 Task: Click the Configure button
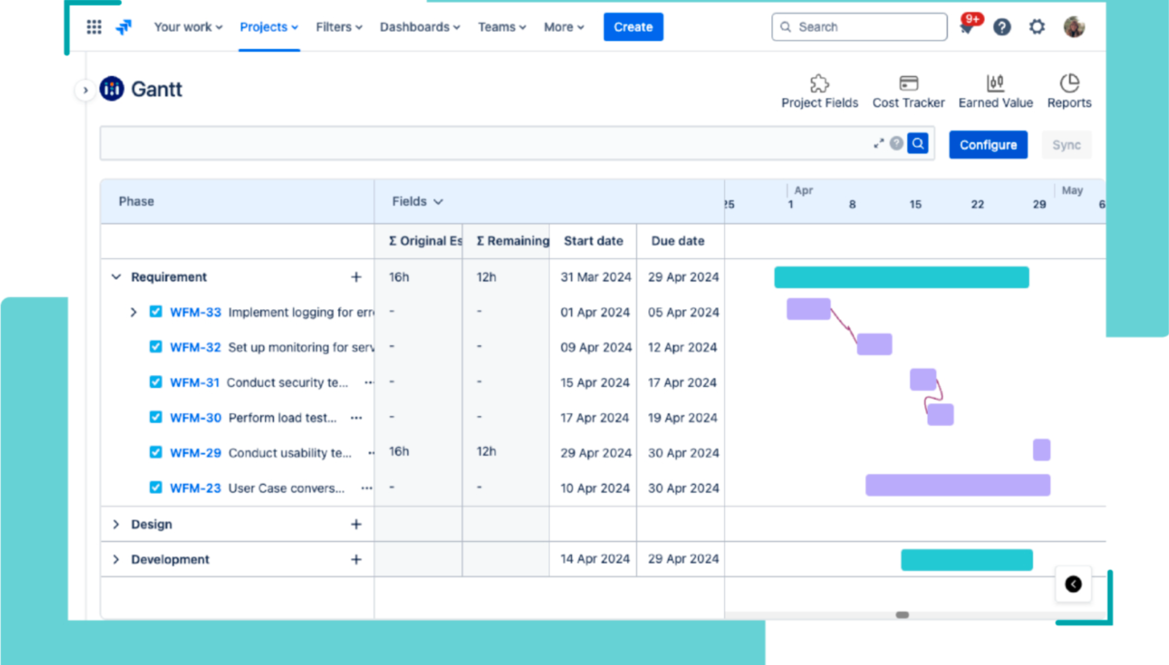point(988,145)
